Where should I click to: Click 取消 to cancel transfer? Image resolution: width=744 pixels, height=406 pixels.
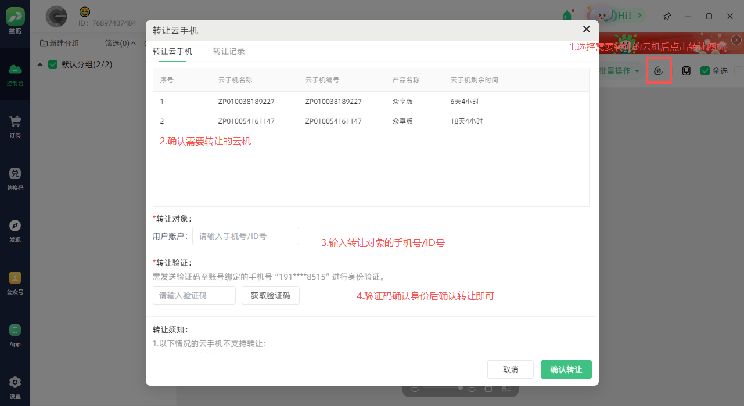click(511, 369)
